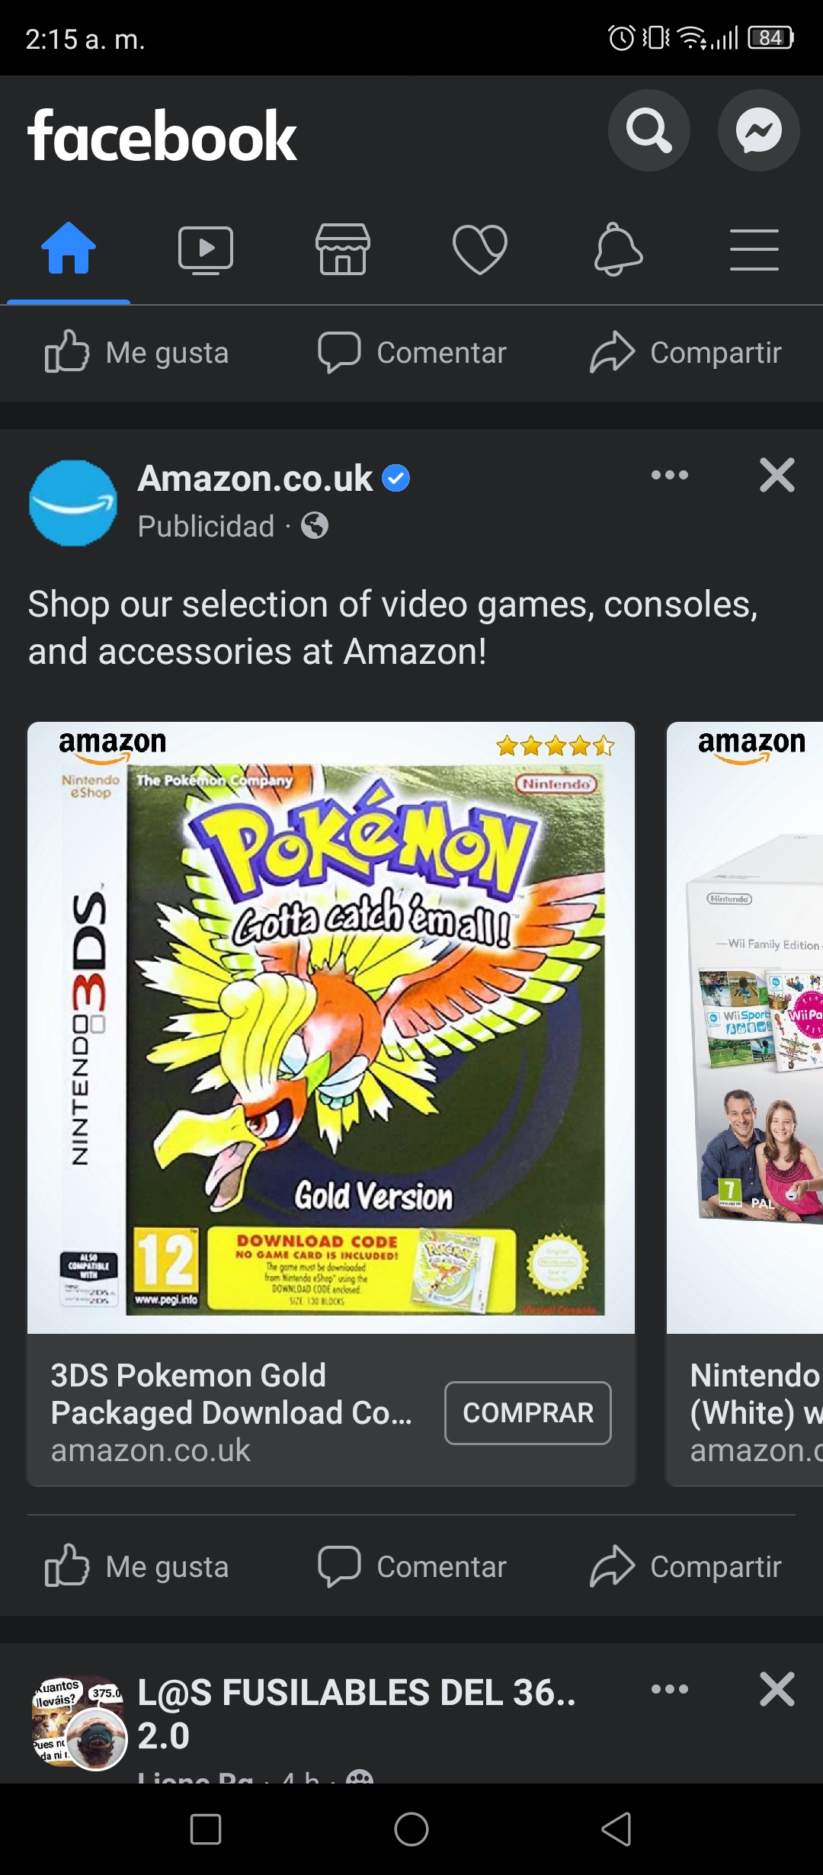Open the heart Dating tab
The width and height of the screenshot is (823, 1875).
(x=480, y=249)
